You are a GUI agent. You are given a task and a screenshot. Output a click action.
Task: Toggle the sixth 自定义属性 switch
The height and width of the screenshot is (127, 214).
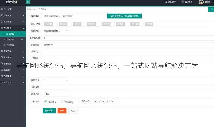click(122, 24)
